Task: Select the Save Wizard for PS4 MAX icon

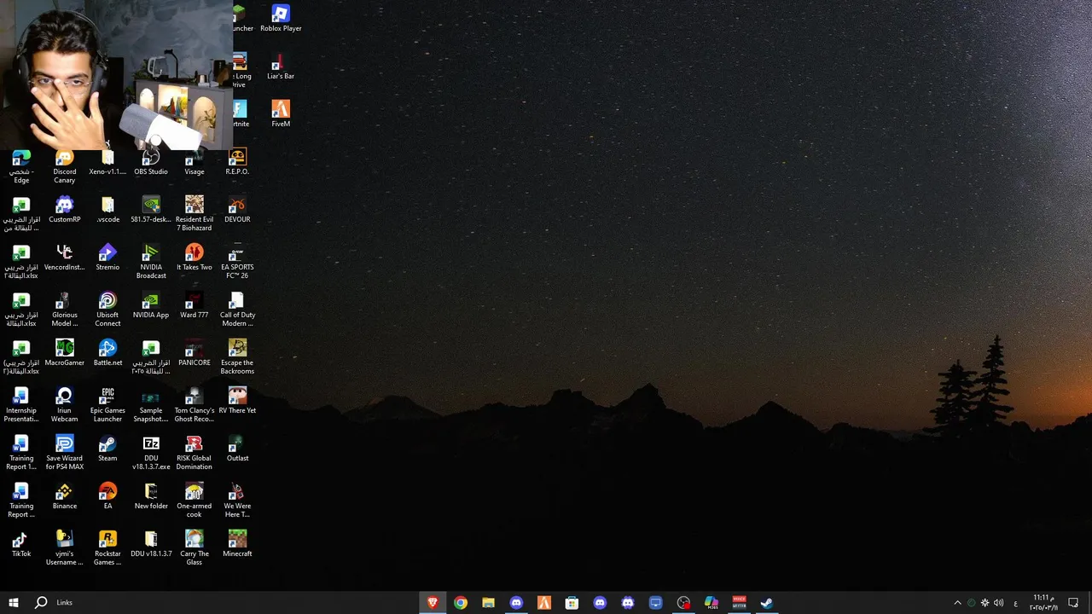Action: pyautogui.click(x=64, y=453)
